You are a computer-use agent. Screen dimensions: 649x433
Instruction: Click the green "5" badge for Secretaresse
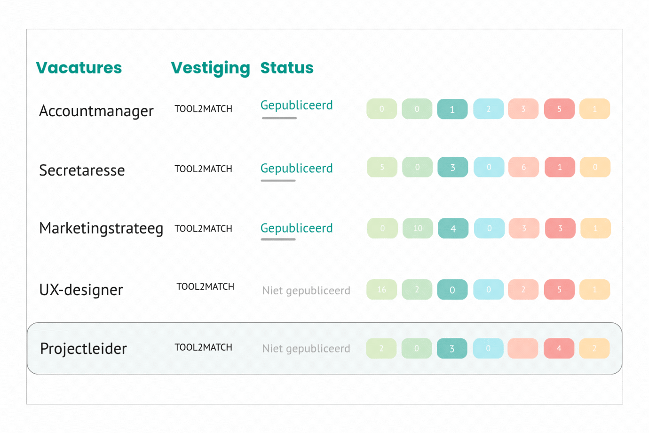pos(381,167)
